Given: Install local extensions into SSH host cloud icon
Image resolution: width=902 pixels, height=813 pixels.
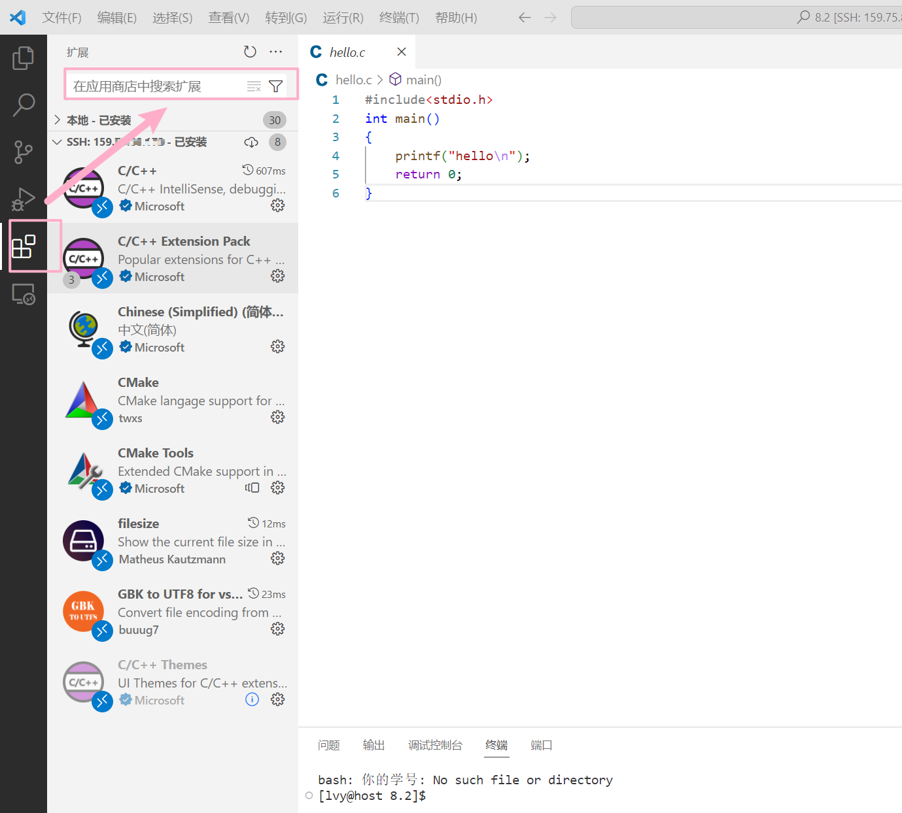Looking at the screenshot, I should point(251,142).
